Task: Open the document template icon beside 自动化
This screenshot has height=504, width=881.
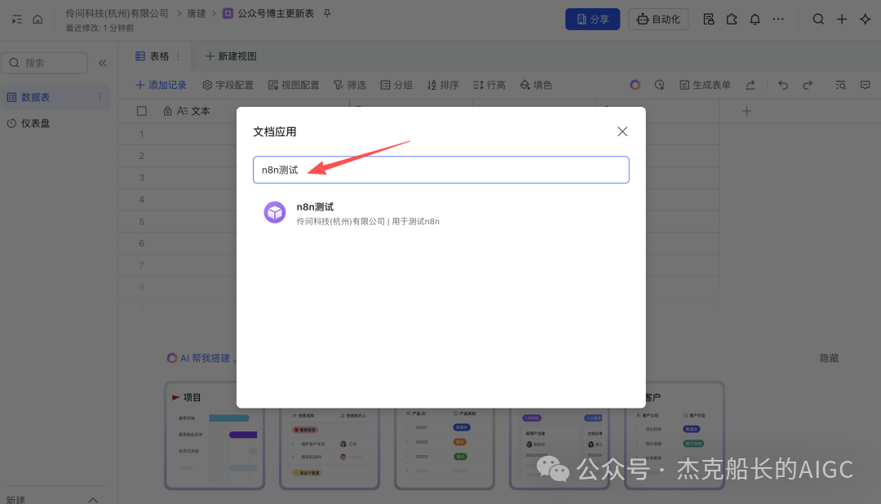Action: tap(709, 19)
